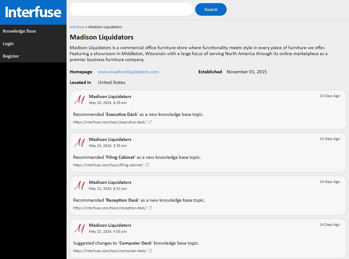Click author name on May 22 4:03 pm post
The height and width of the screenshot is (259, 349).
tap(110, 225)
